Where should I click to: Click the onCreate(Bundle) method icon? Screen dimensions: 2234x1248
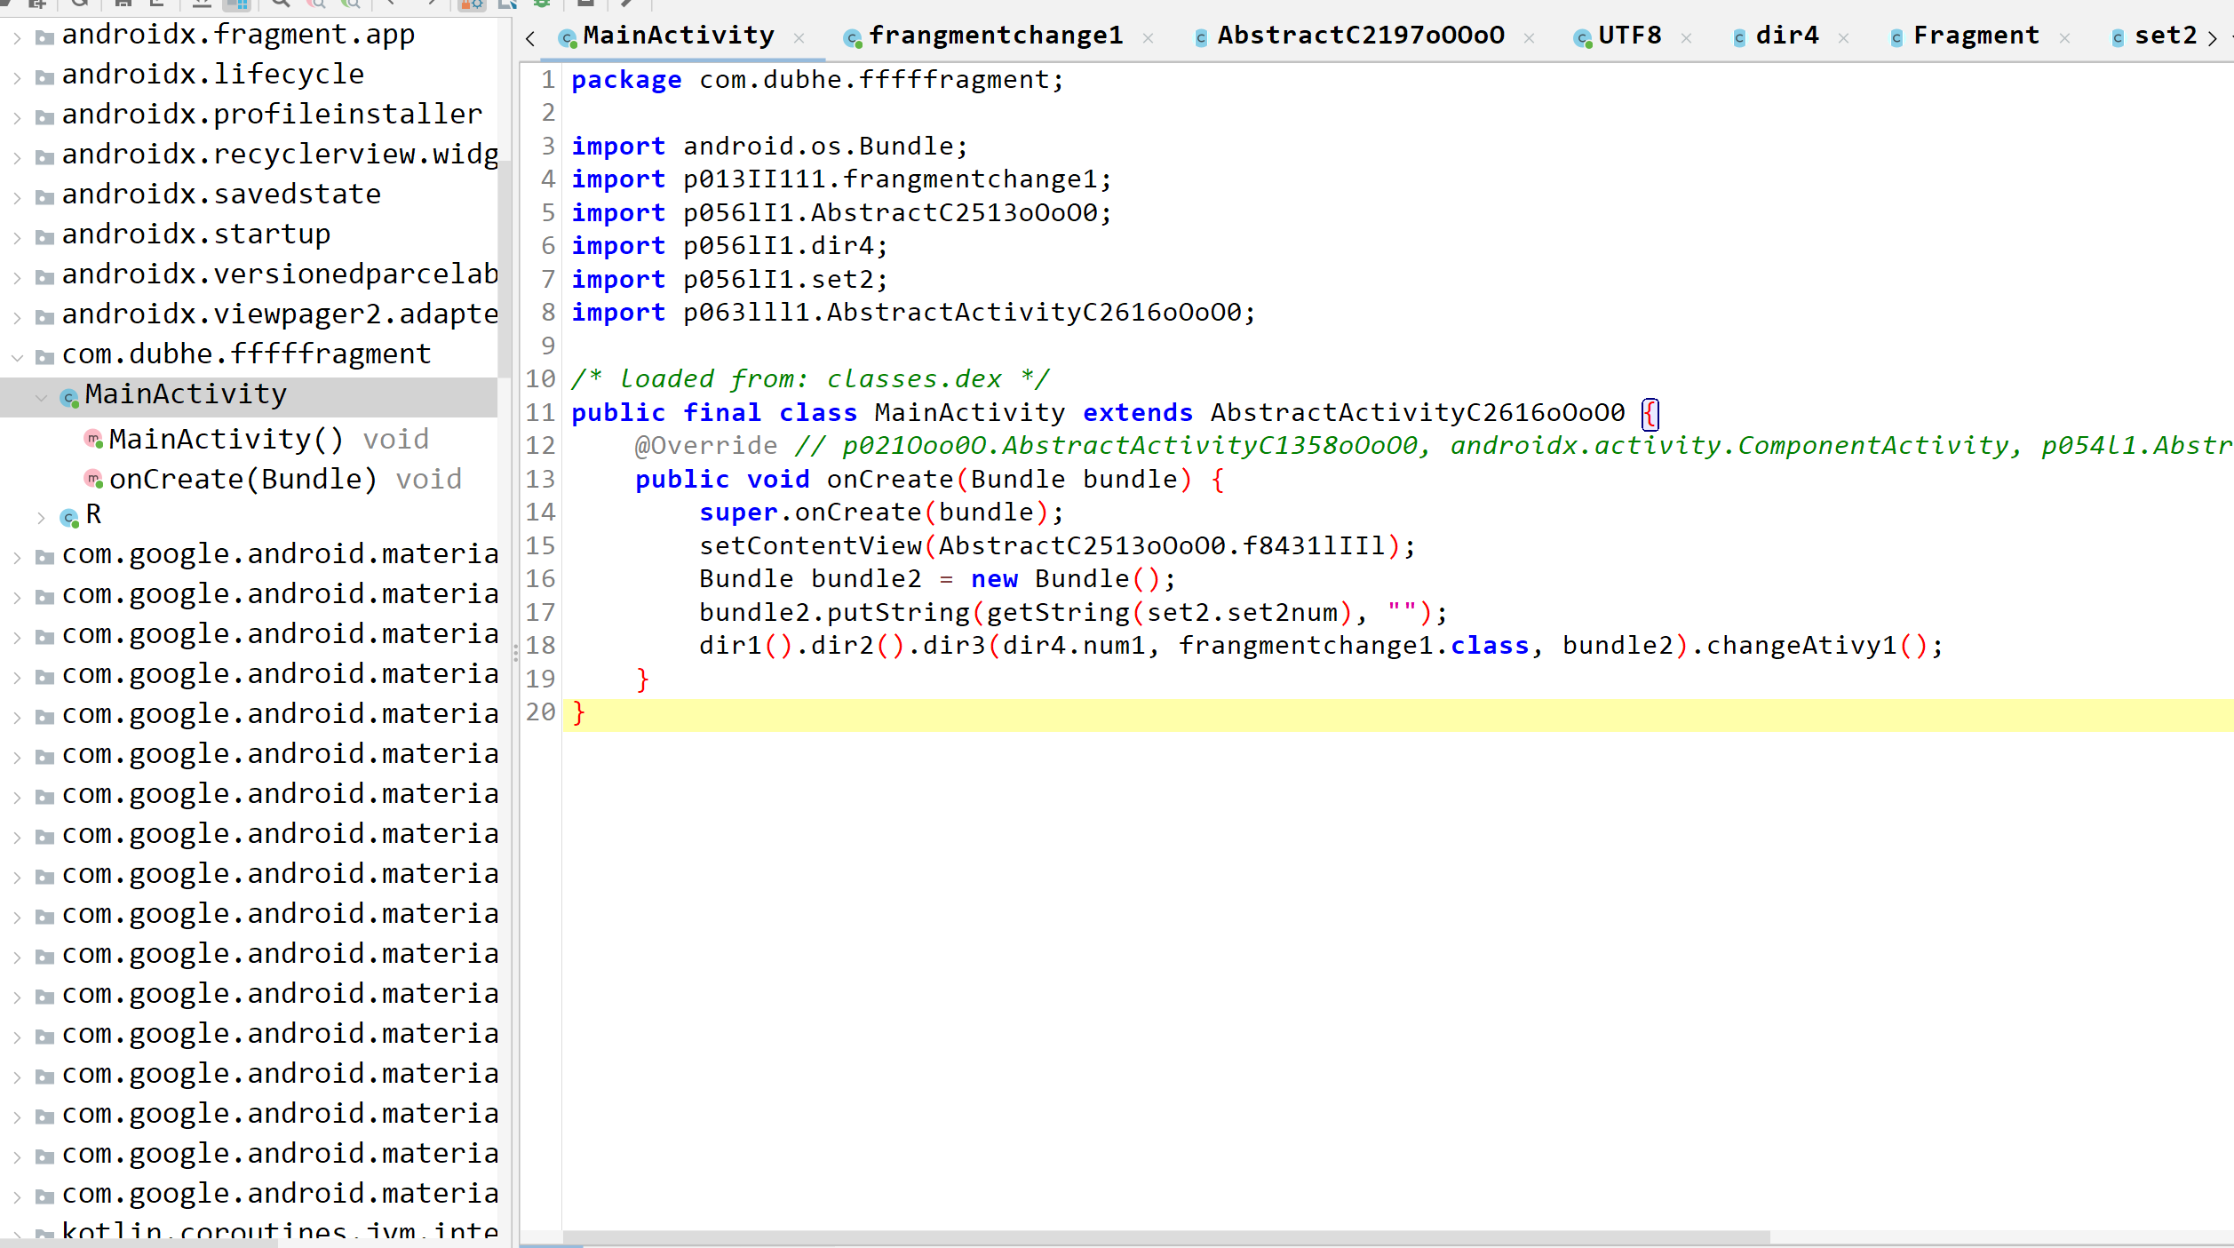pos(93,480)
